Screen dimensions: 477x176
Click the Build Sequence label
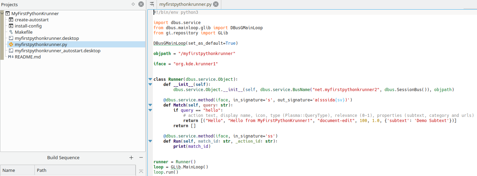click(63, 158)
